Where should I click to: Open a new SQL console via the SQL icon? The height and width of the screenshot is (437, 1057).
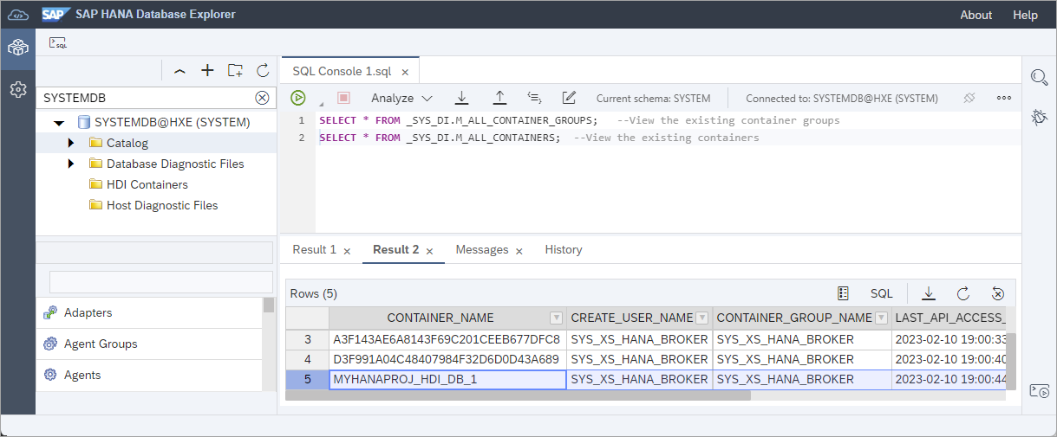coord(58,42)
